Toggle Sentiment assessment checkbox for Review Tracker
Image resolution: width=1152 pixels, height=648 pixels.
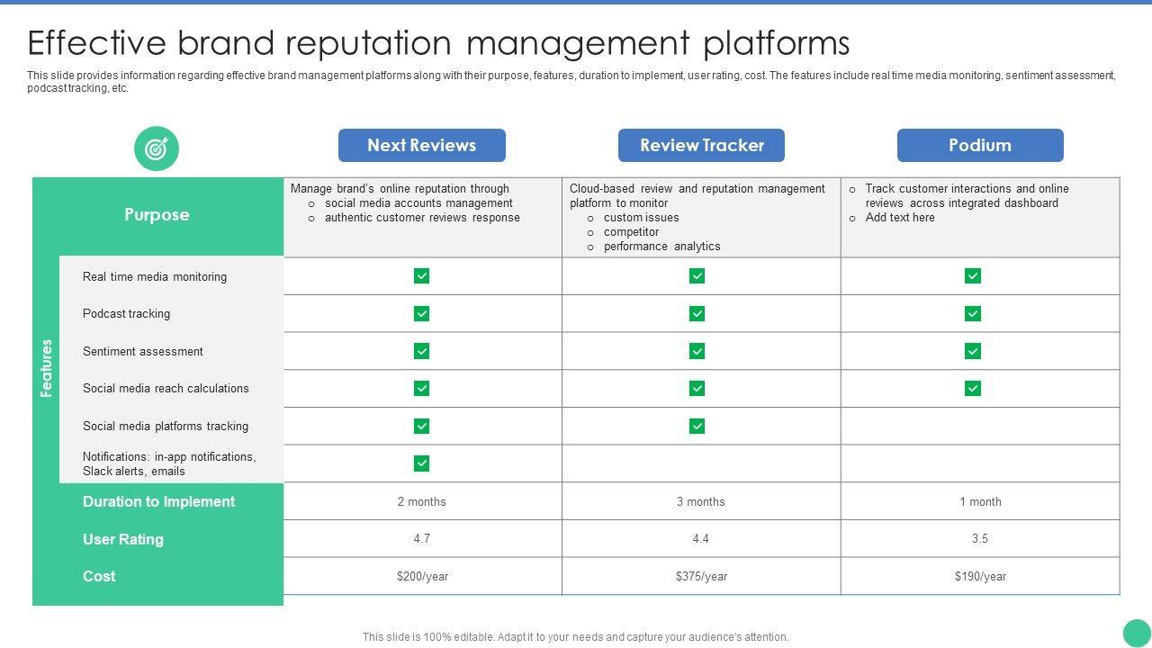pyautogui.click(x=697, y=351)
